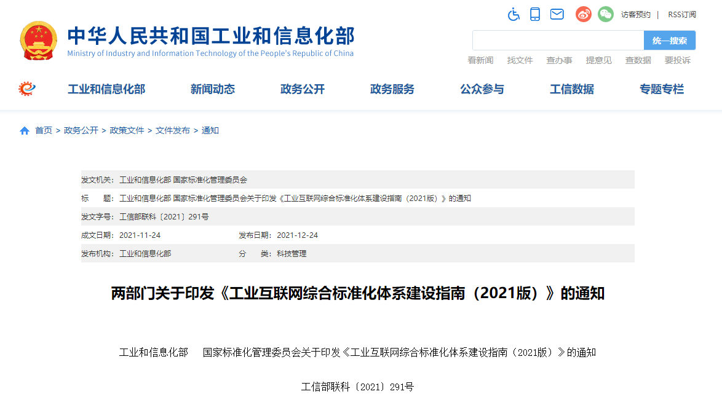Open the 政务公开 navigation menu
The width and height of the screenshot is (722, 402).
[302, 89]
